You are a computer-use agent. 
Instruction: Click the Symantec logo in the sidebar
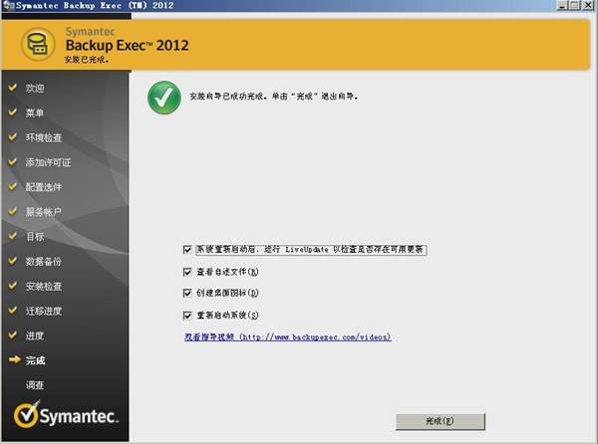(x=66, y=416)
